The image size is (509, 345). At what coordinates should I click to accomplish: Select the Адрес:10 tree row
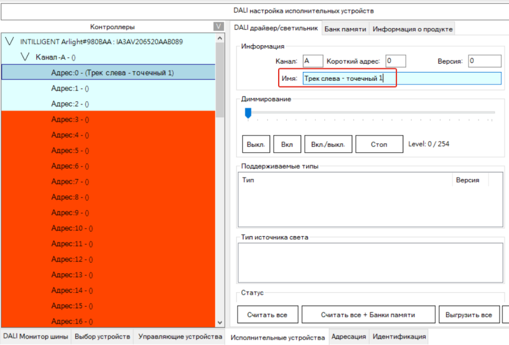click(x=108, y=228)
